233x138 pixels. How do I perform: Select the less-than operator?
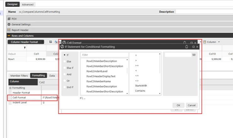tap(136, 70)
